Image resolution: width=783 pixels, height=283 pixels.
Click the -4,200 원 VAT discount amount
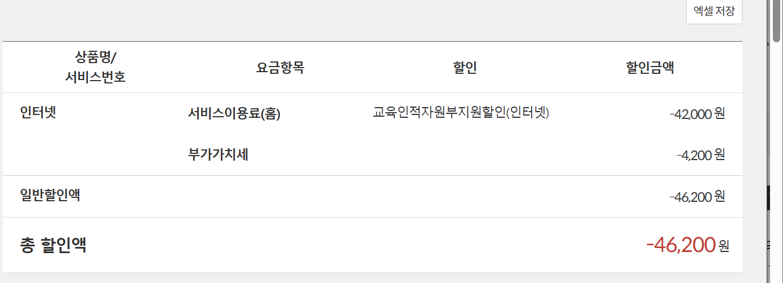click(x=700, y=155)
